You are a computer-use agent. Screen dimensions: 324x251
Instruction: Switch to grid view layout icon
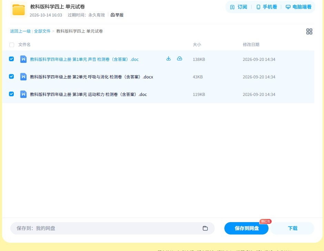pos(309,31)
